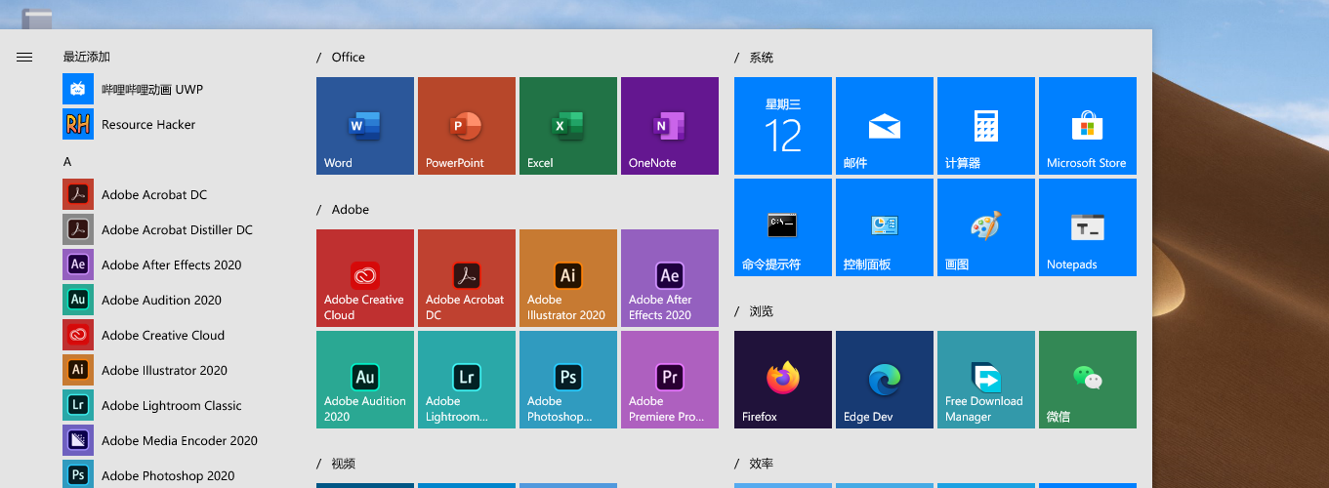
Task: Click the 浏览 group header
Action: click(761, 311)
